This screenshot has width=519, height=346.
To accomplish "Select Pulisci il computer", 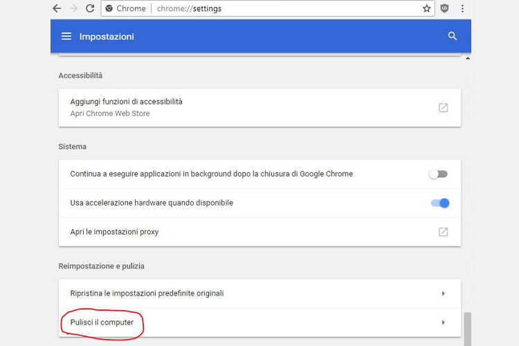I will tap(259, 322).
